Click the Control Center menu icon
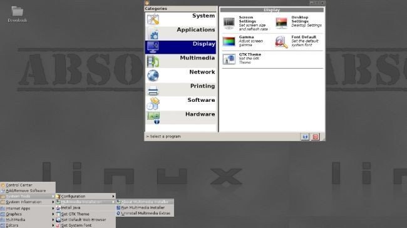Screen dimensions: 407x228 coord(3,186)
